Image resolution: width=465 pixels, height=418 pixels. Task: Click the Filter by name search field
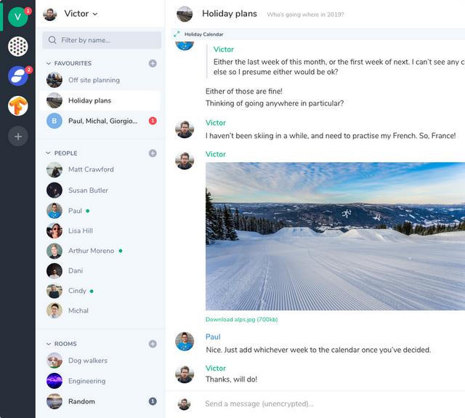(x=105, y=40)
